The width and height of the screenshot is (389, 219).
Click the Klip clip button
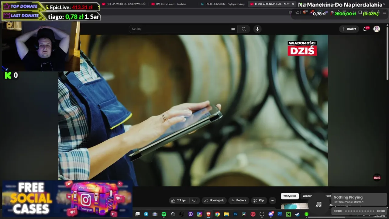259,200
